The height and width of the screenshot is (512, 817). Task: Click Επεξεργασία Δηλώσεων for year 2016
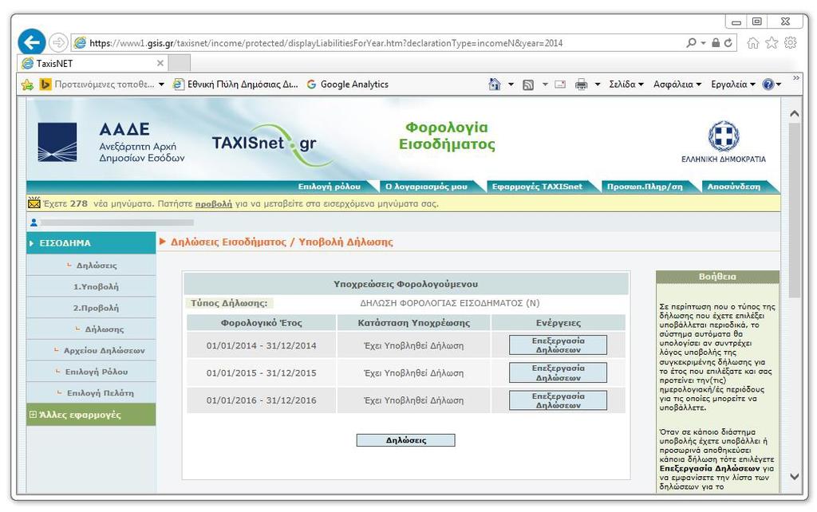click(x=558, y=400)
